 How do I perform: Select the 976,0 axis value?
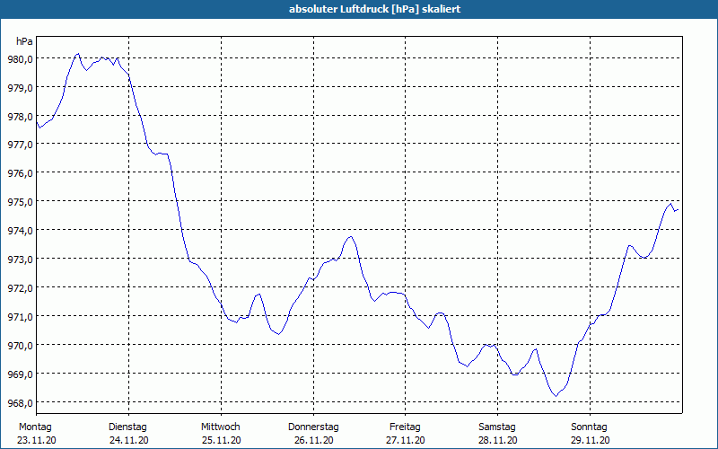20,173
